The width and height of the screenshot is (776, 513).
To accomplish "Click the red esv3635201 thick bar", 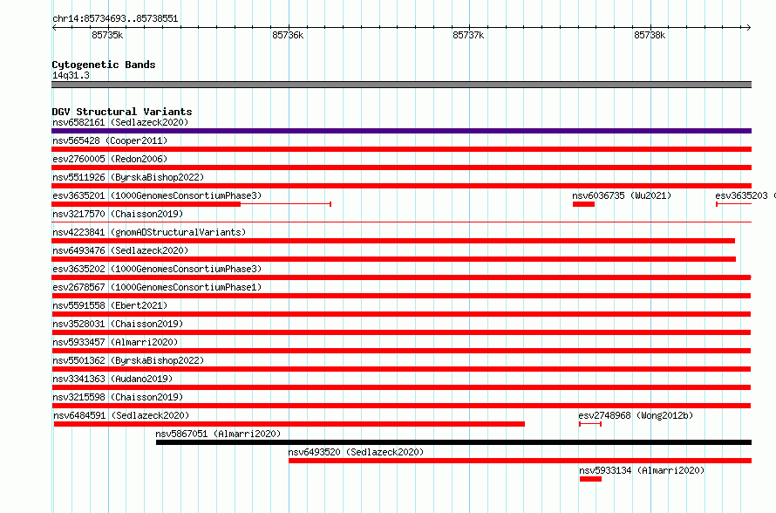I will (x=146, y=204).
